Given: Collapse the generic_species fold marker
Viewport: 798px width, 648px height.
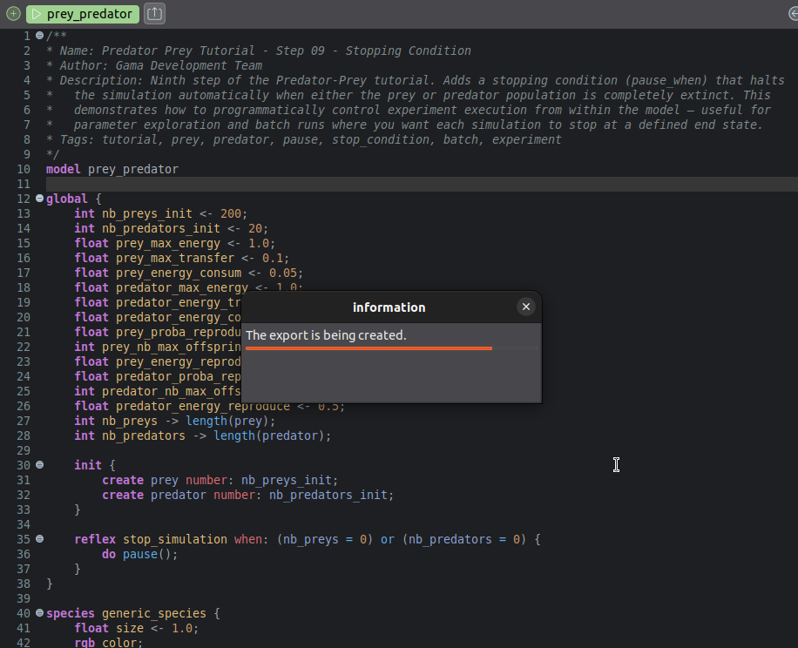Looking at the screenshot, I should (x=39, y=613).
